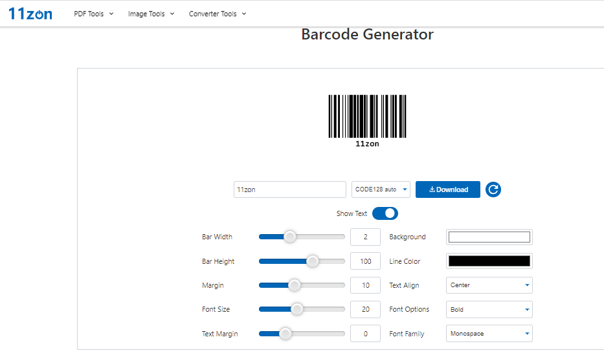Screen dimensions: 604x357
Task: Open the Image Tools menu
Action: (151, 14)
